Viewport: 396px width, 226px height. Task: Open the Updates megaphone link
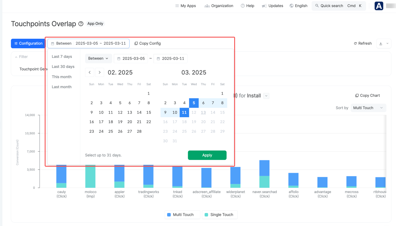tap(272, 6)
